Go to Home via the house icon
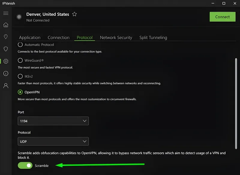Image resolution: width=240 pixels, height=175 pixels. (x=6, y=25)
